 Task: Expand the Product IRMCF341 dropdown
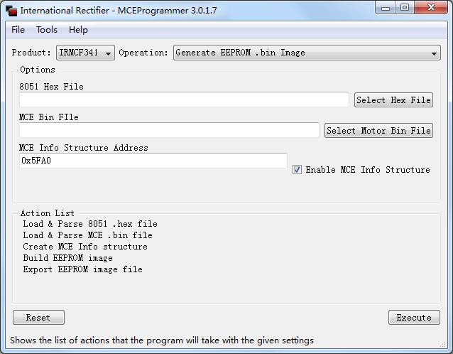pyautogui.click(x=85, y=53)
